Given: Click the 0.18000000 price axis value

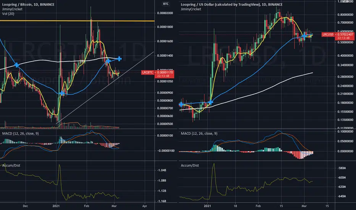Looking at the screenshot, I should (x=345, y=103).
